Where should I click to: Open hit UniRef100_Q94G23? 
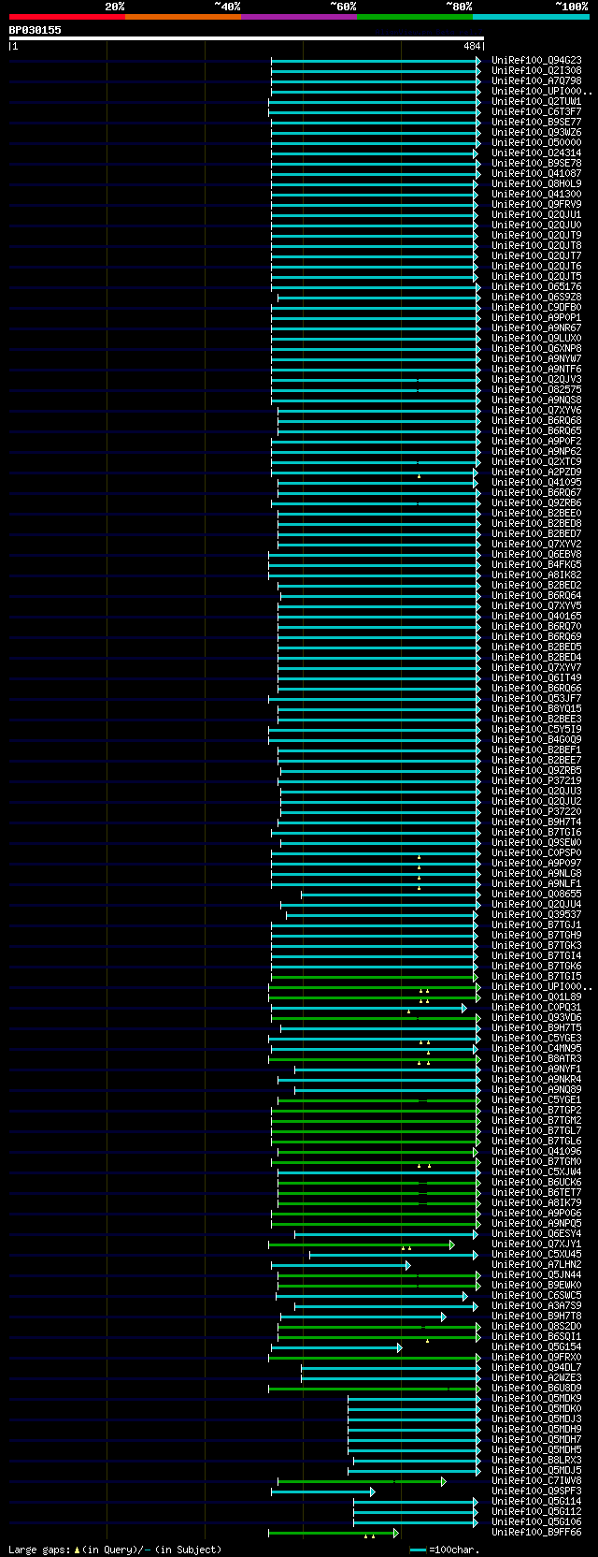click(536, 60)
